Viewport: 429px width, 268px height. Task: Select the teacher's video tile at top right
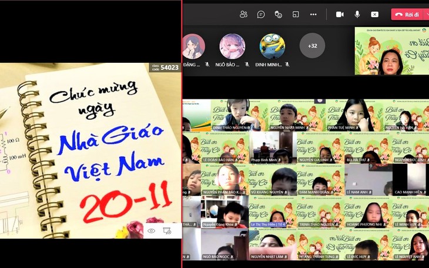click(x=392, y=51)
